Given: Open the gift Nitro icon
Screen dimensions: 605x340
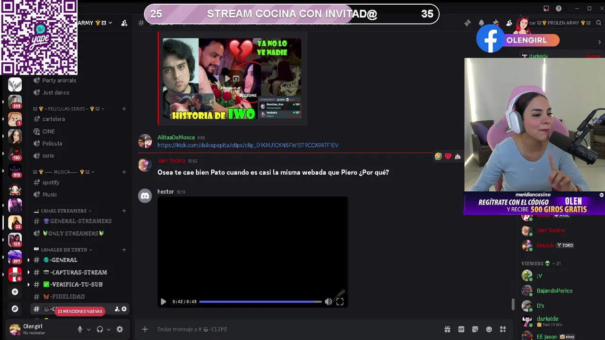Looking at the screenshot, I should 447,329.
